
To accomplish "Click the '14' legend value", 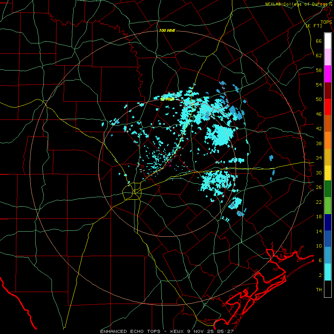I will tap(319, 231).
